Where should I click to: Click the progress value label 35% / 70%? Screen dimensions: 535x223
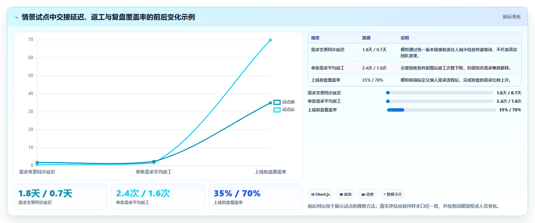510,110
